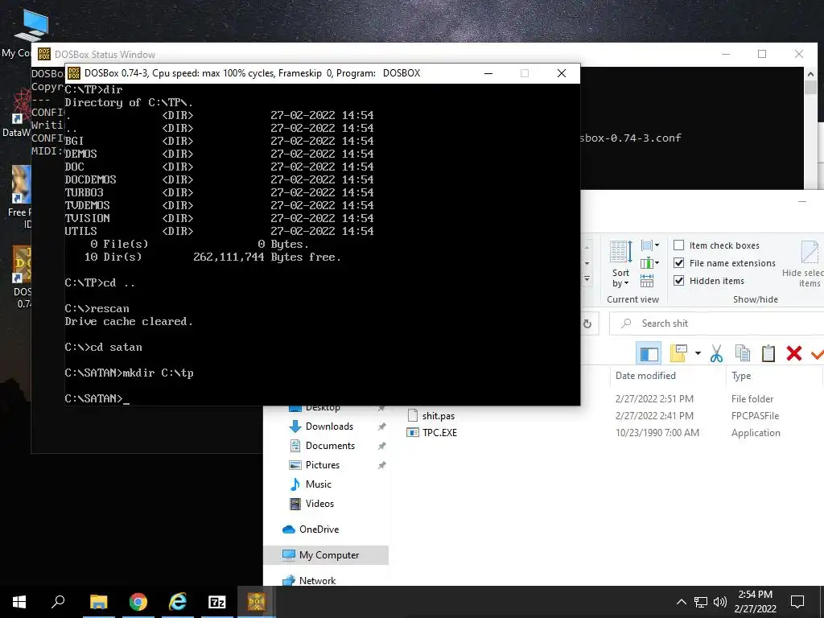This screenshot has height=618, width=824.
Task: Open Music in navigation pane
Action: [319, 484]
